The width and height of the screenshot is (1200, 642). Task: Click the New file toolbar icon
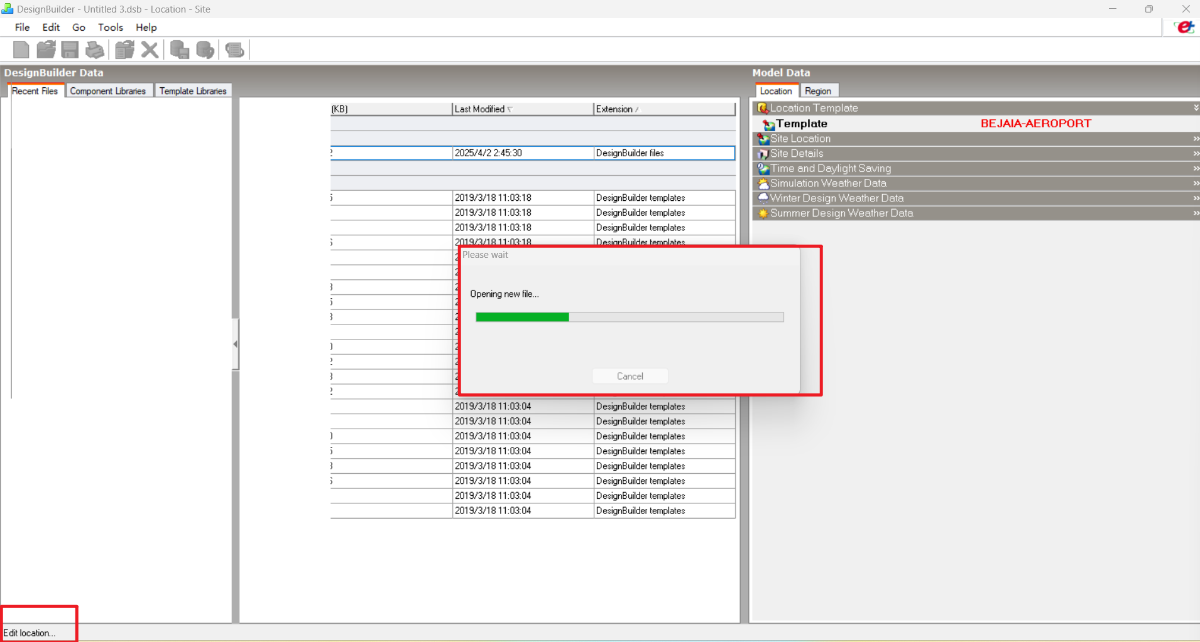pyautogui.click(x=21, y=50)
